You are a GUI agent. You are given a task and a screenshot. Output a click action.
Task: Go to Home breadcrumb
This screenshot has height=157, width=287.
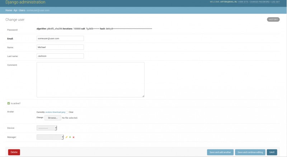coord(9,10)
